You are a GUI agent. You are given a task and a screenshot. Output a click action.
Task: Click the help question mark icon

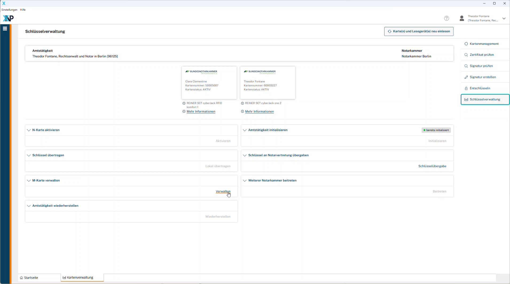tap(446, 18)
